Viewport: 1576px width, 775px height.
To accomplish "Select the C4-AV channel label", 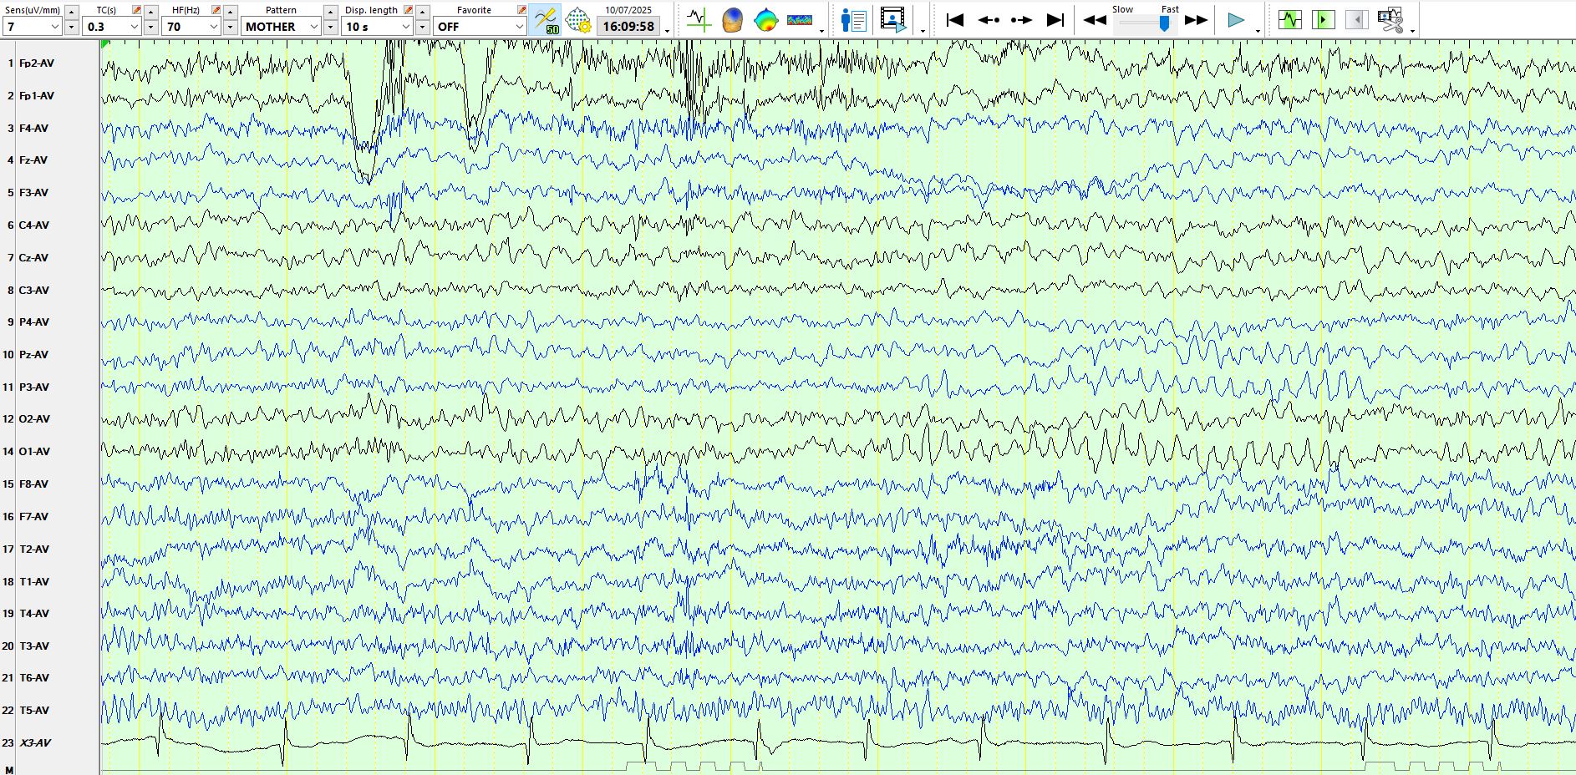I will [x=34, y=225].
